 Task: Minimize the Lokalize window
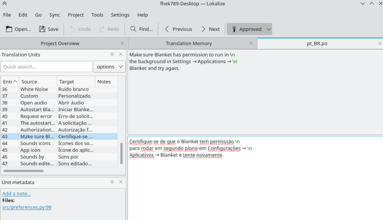coord(363,3)
